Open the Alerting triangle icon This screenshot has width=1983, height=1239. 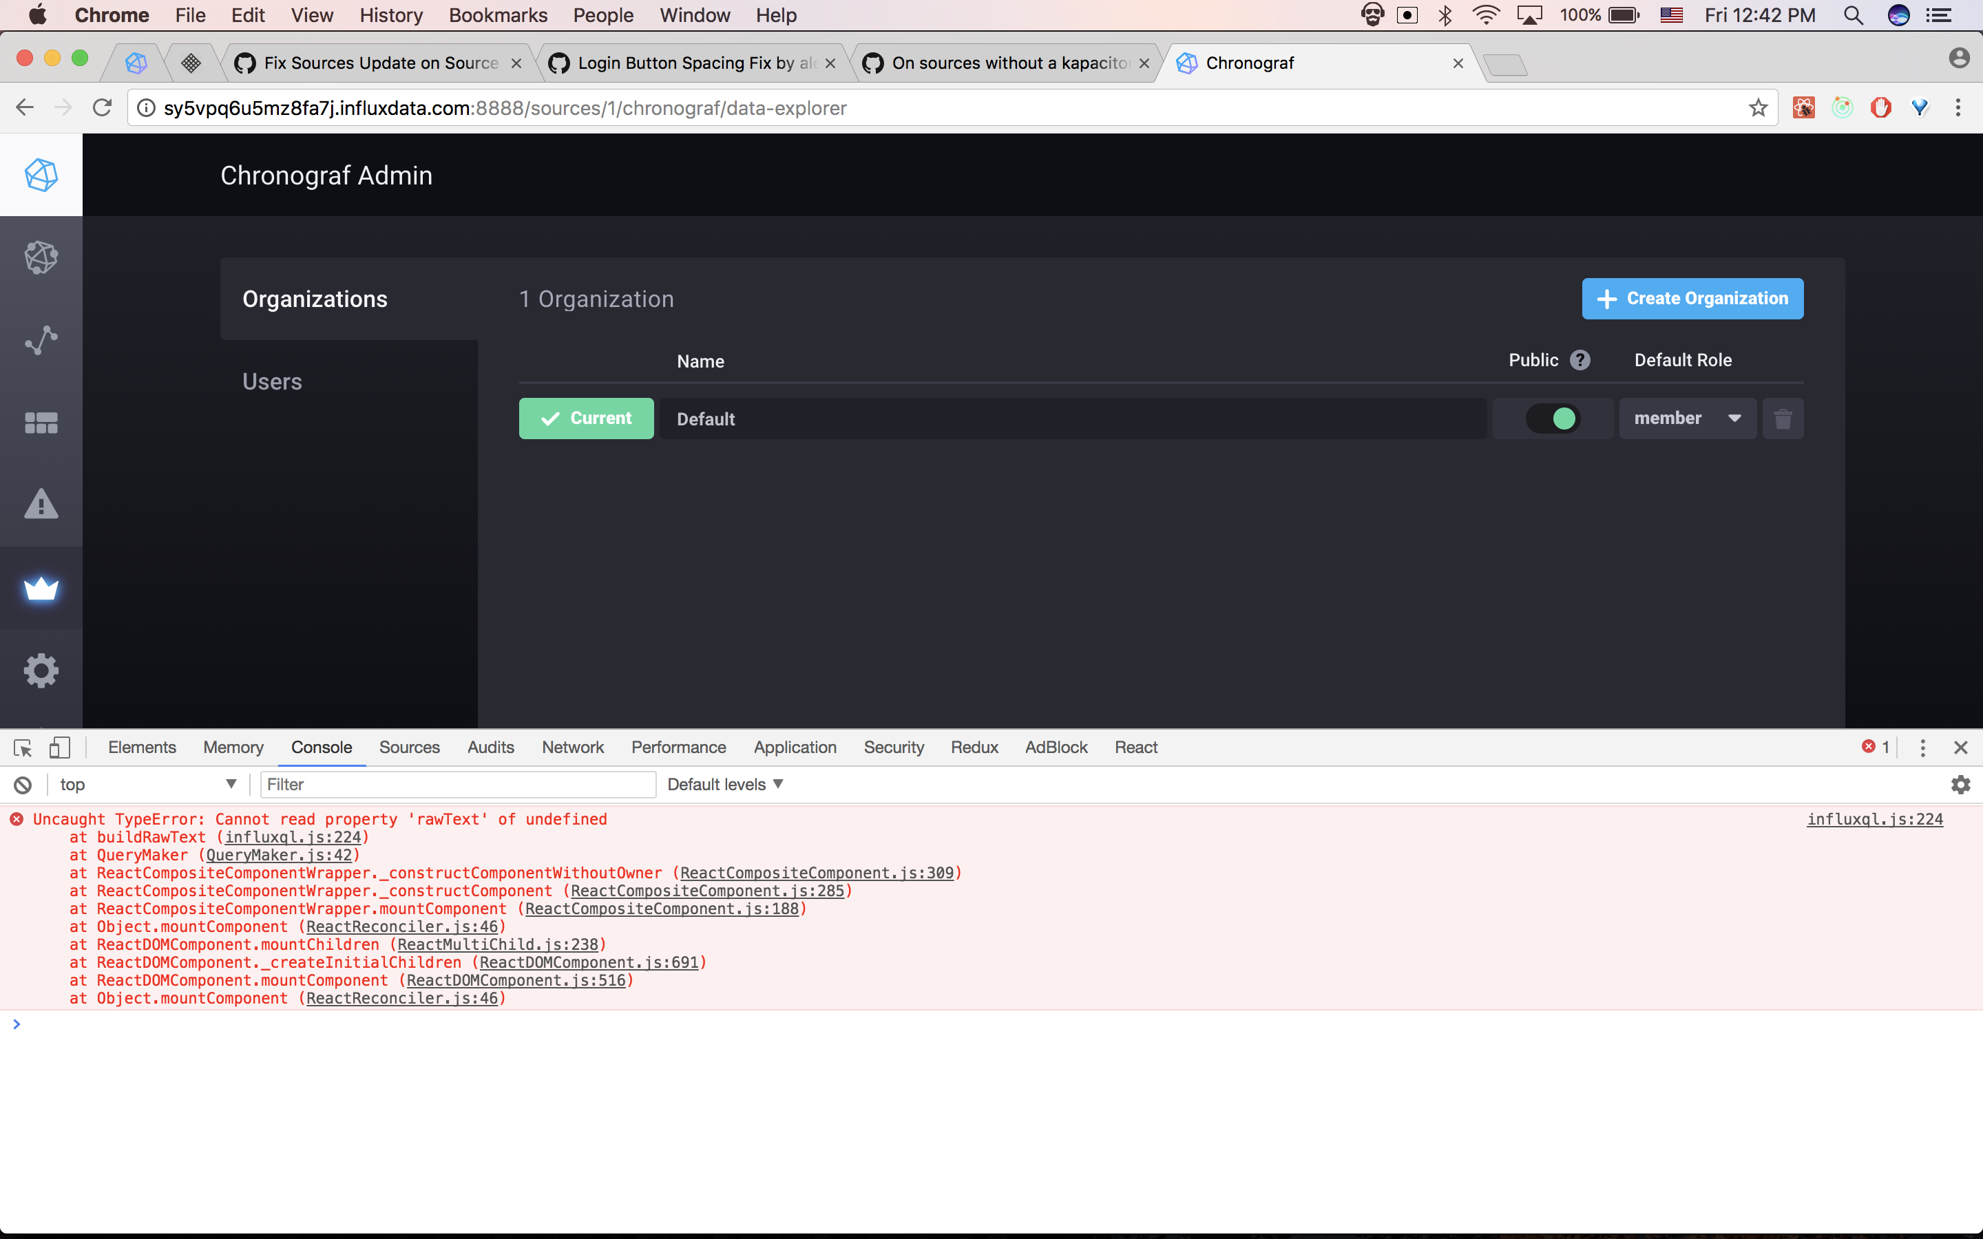coord(41,504)
